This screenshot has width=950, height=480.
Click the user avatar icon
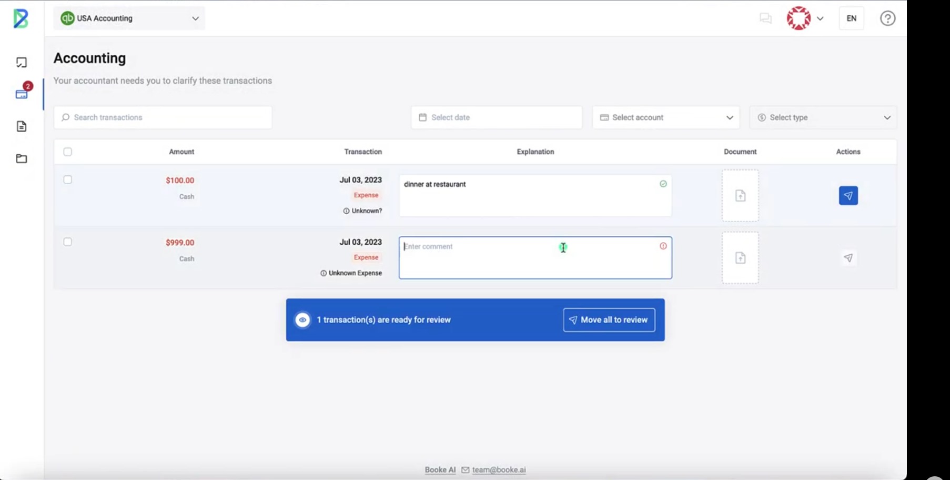coord(799,18)
